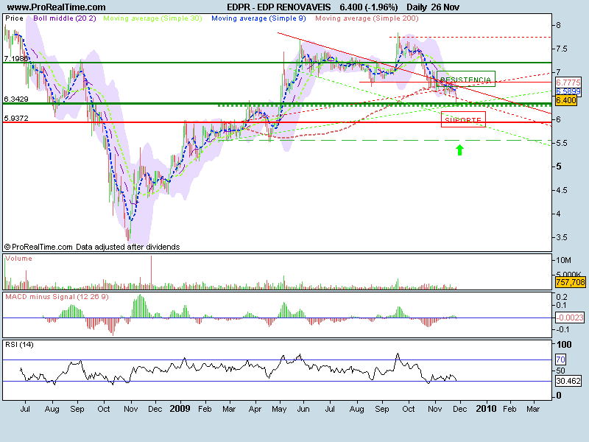Click the Apr month label on the time axis

coord(255,409)
